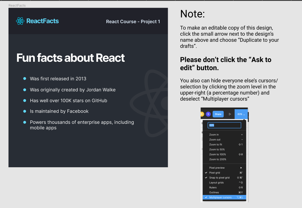
Task: Click a cyan bullet point next to a fact
Action: pyautogui.click(x=25, y=79)
